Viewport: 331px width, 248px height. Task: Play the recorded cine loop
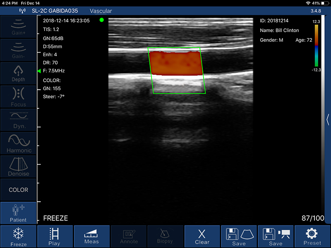(x=54, y=236)
